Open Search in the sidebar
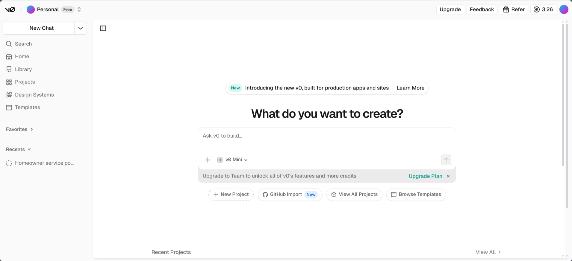Image resolution: width=572 pixels, height=261 pixels. [x=45, y=44]
